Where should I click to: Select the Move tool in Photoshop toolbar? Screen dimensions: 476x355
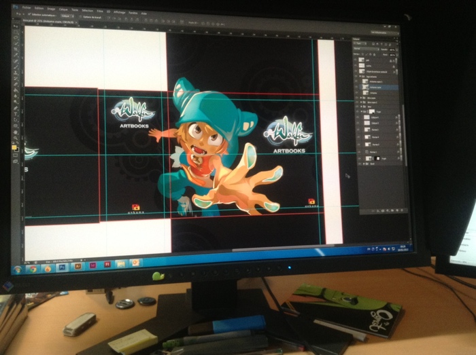15,26
